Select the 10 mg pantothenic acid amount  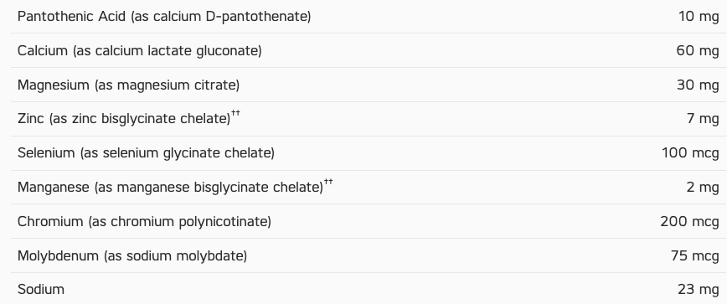(x=699, y=17)
